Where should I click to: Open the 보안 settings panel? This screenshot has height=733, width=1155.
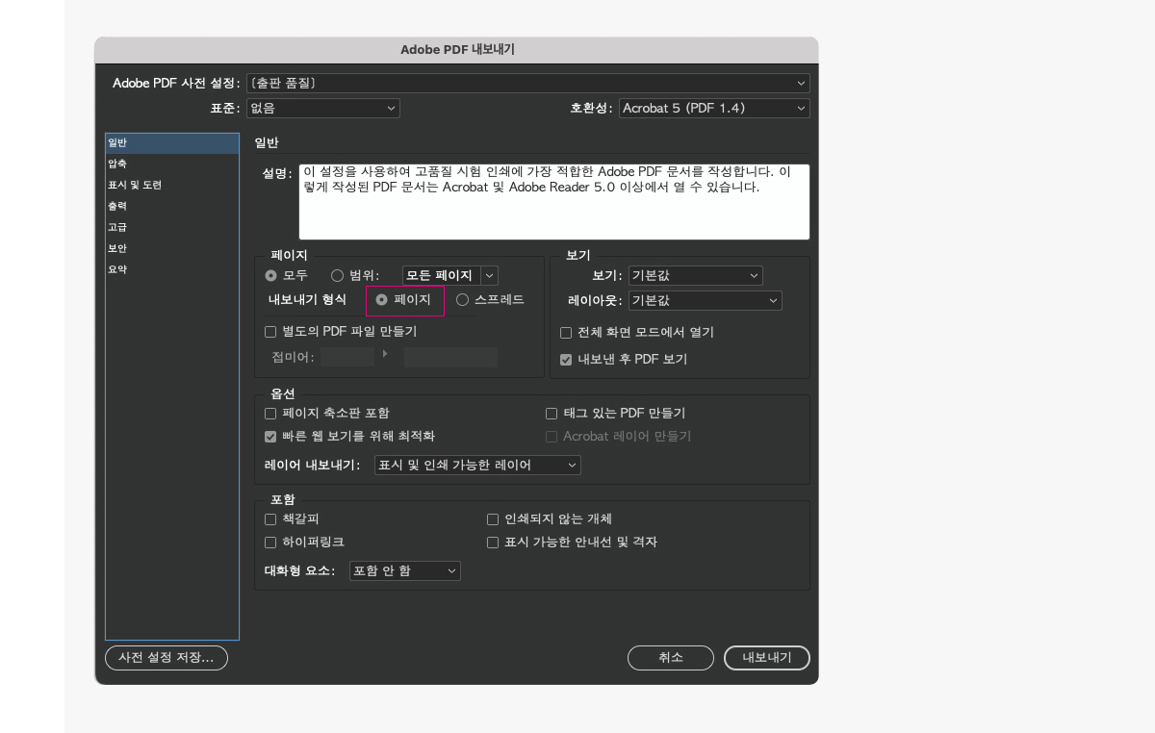tap(119, 248)
